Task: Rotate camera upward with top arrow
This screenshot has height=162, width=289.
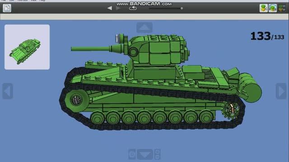Action: click(144, 27)
